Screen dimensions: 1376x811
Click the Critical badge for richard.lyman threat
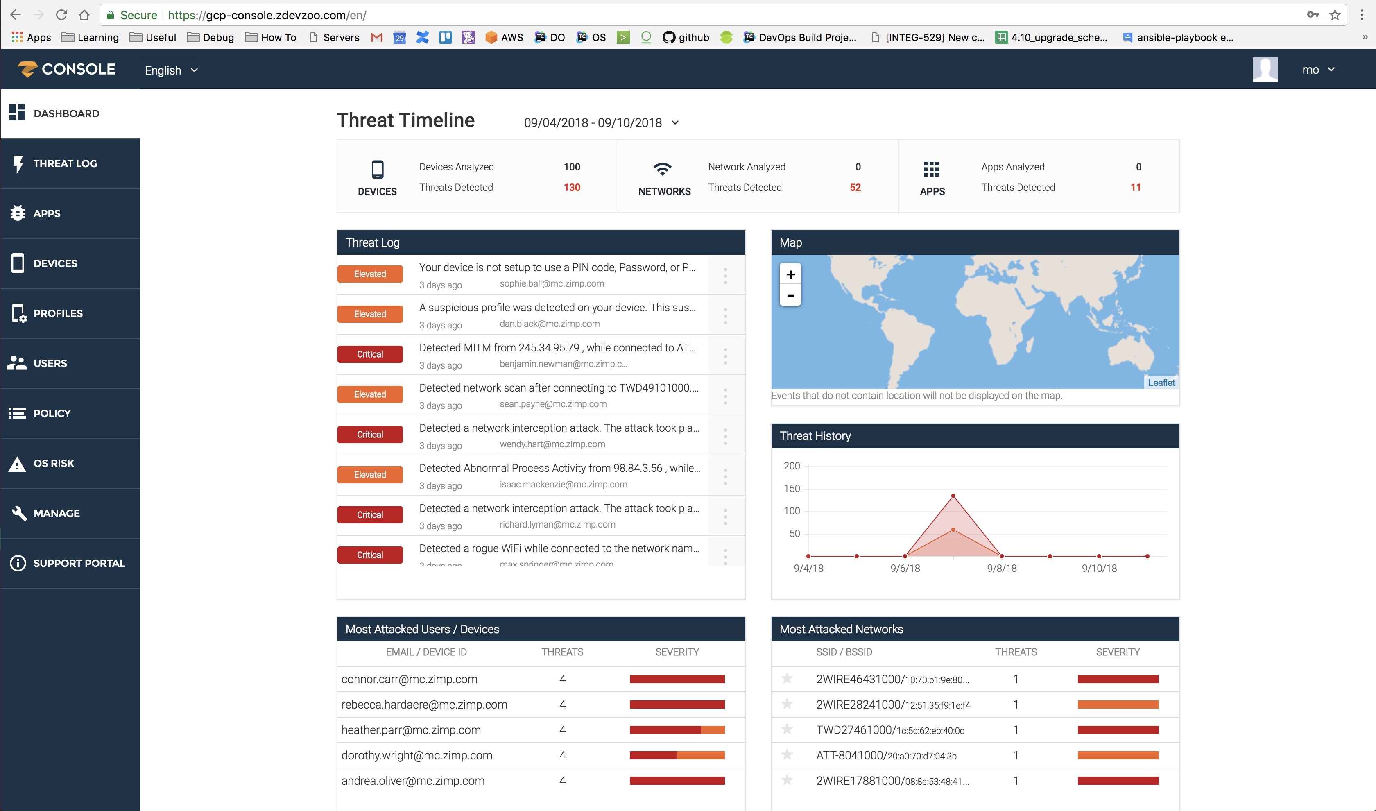pyautogui.click(x=370, y=515)
